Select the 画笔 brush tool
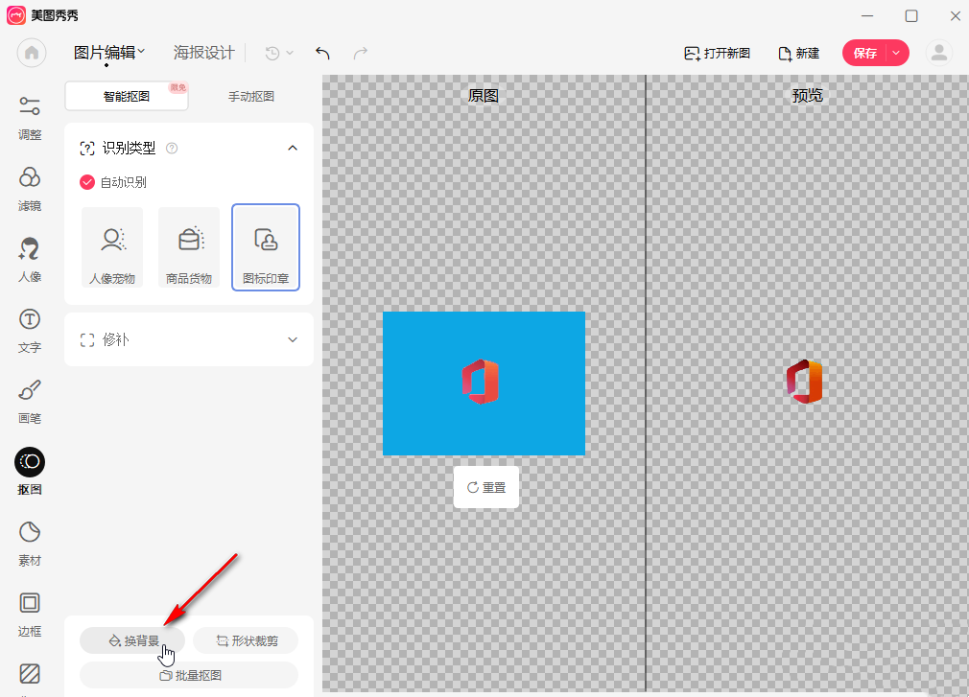The image size is (969, 697). 30,402
